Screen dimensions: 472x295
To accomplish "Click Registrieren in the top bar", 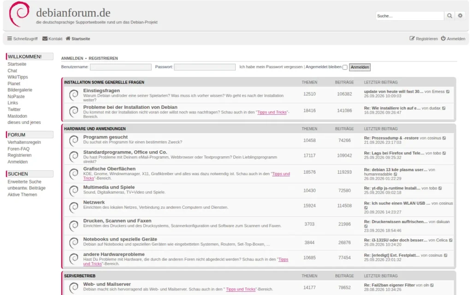I will coord(424,39).
